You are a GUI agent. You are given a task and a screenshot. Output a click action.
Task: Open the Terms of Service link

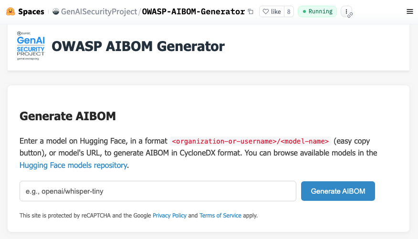click(x=220, y=216)
